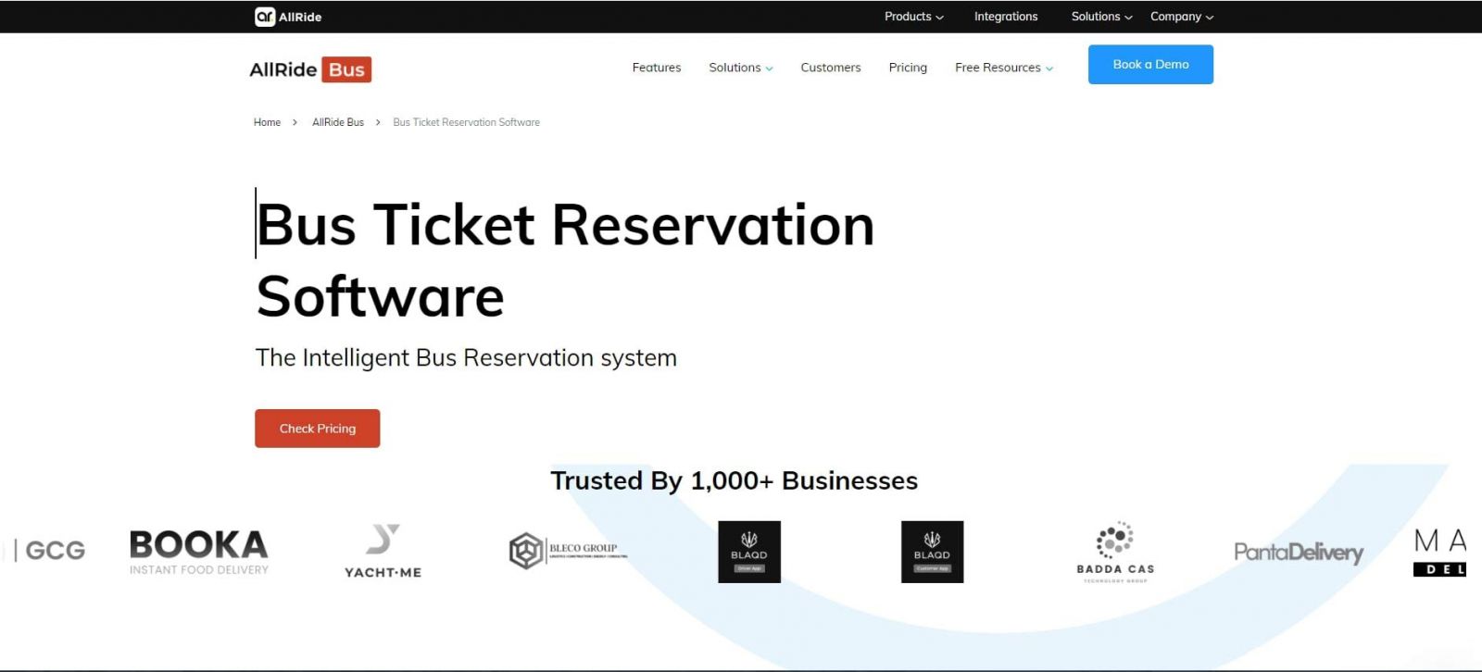Open the Customers page

[x=830, y=68]
